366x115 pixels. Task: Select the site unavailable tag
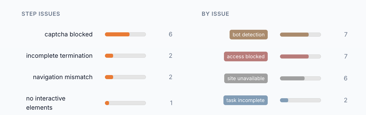(246, 78)
